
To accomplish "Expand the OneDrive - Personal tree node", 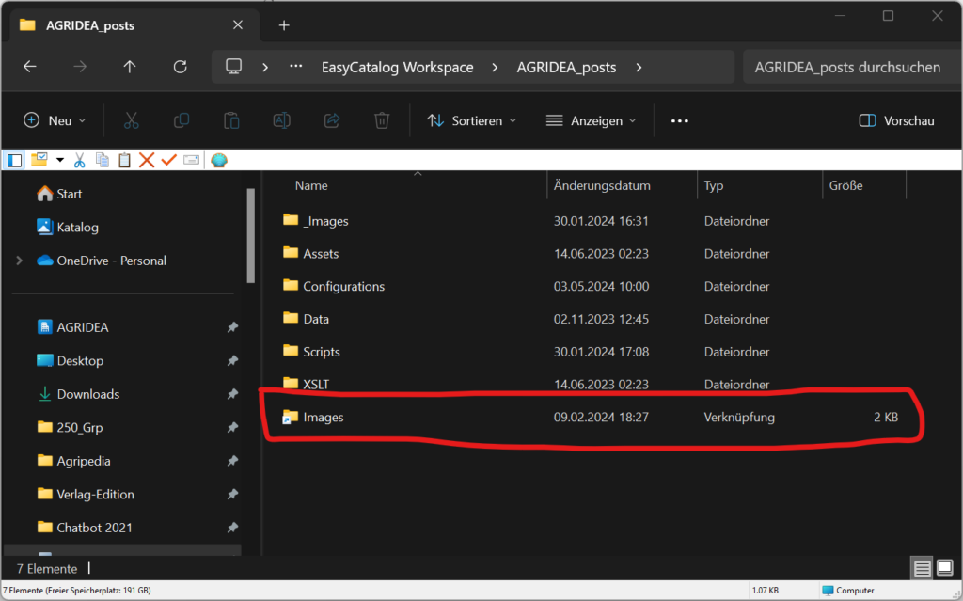I will 19,261.
